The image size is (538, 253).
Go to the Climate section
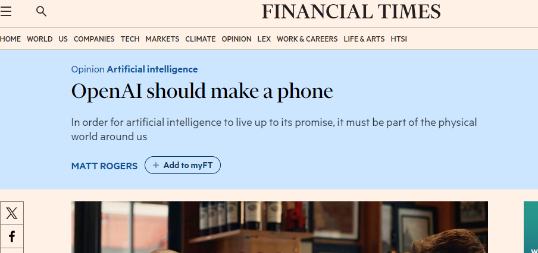coord(201,39)
